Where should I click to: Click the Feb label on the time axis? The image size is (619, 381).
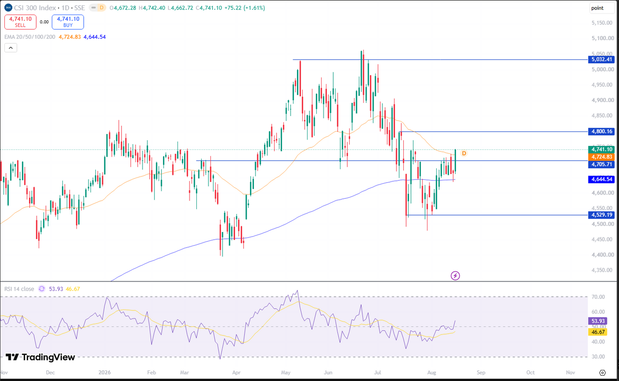tap(151, 372)
